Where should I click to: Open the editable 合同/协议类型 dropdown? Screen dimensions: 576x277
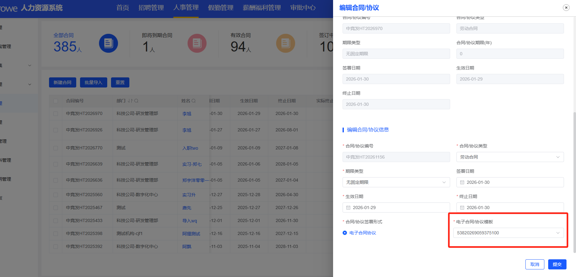click(x=510, y=157)
